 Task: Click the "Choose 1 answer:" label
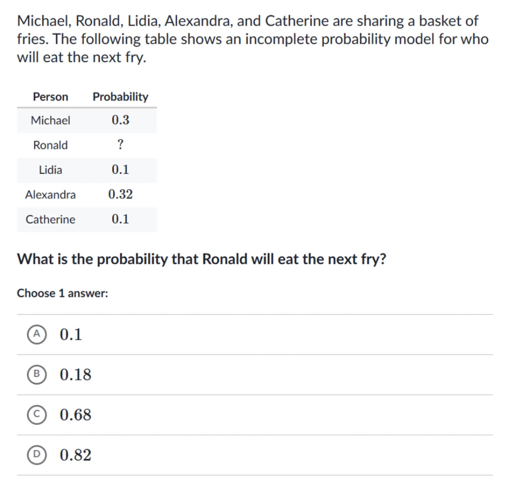pos(62,293)
